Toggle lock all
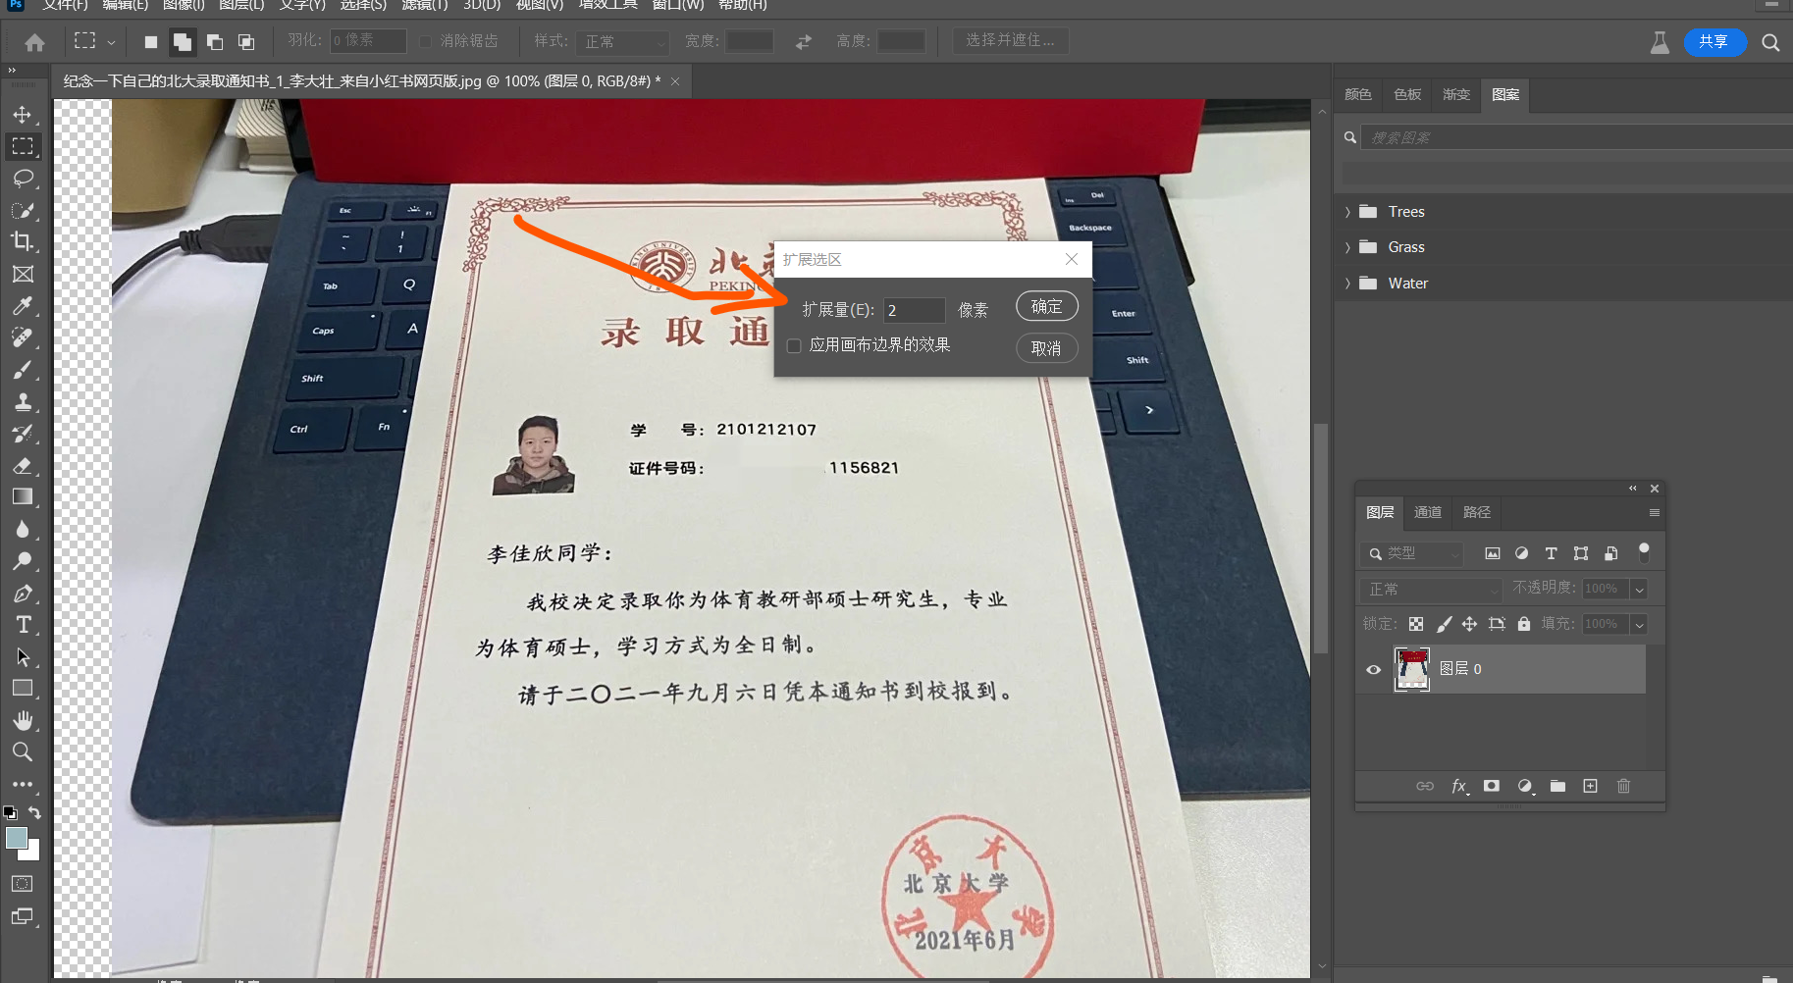 pyautogui.click(x=1523, y=624)
